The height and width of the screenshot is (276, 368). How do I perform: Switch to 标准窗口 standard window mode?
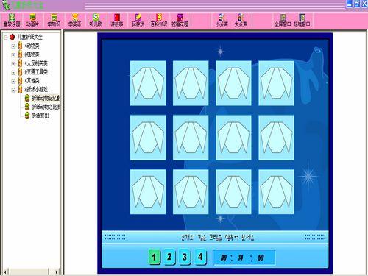(x=302, y=21)
